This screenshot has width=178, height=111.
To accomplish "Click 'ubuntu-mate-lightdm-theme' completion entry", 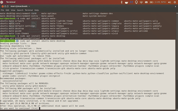I will click(x=57, y=21).
